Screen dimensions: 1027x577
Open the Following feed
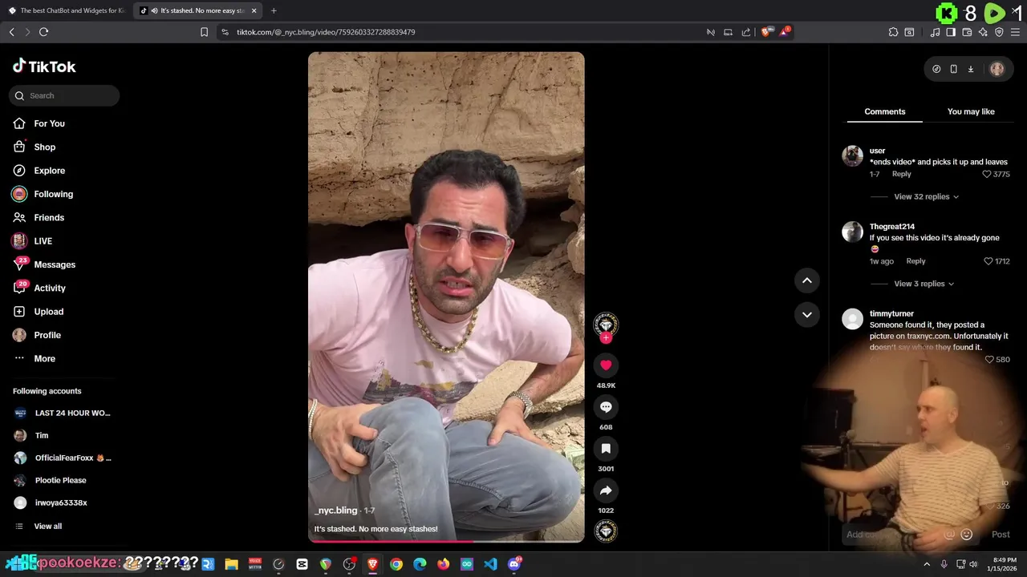53,194
